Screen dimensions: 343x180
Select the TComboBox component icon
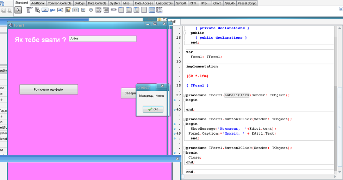click(106, 10)
